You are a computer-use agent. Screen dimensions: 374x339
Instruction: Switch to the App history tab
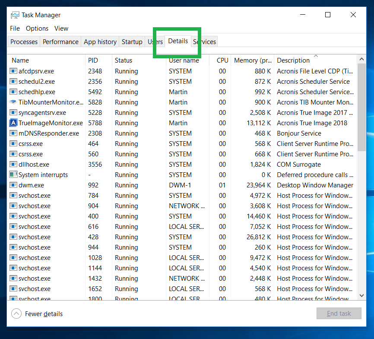point(100,42)
